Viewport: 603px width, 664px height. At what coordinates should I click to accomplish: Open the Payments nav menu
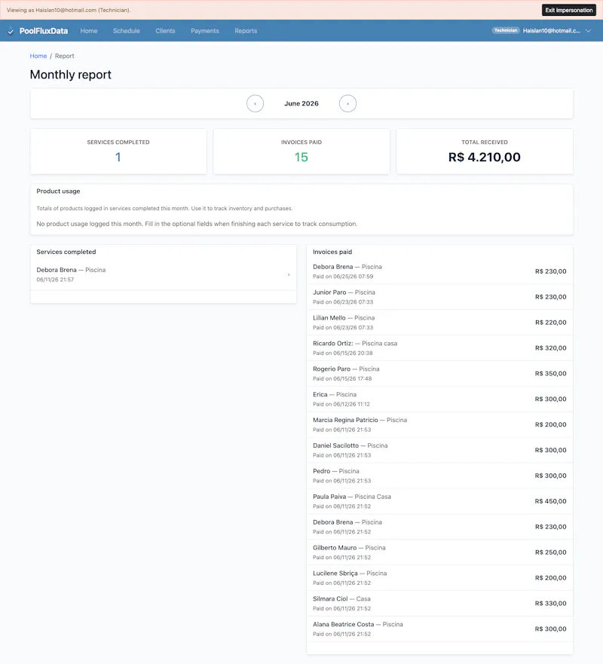tap(204, 31)
